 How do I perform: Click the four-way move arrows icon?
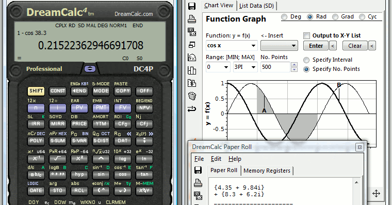376,194
